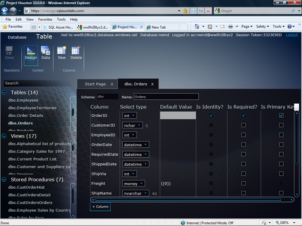Check Is Required for Freight

243,183
